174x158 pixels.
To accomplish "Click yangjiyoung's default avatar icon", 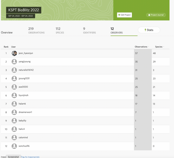I will [x=14, y=62].
